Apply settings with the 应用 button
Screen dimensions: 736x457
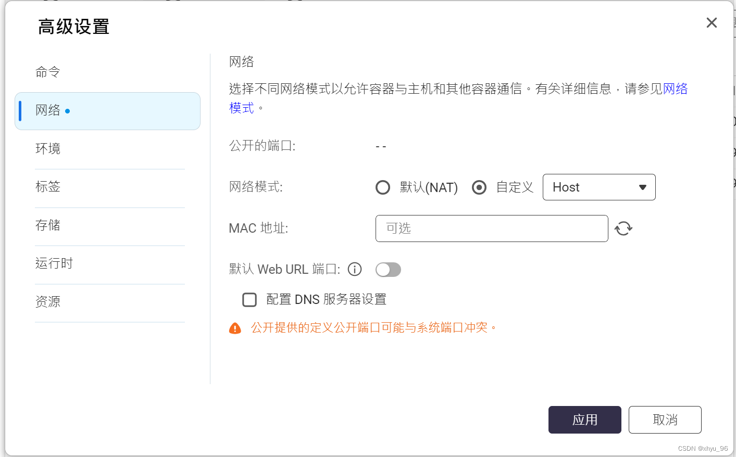point(584,420)
